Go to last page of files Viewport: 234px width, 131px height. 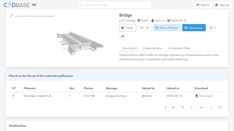click(220, 107)
